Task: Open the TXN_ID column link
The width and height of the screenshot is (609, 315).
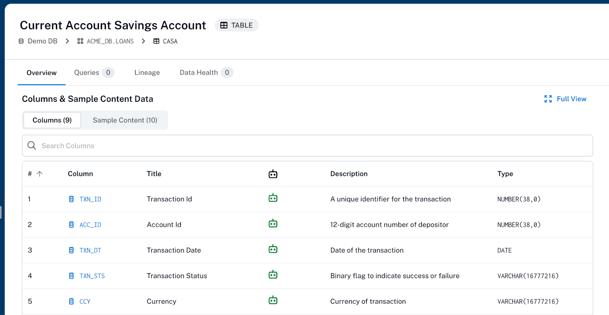Action: click(x=90, y=199)
